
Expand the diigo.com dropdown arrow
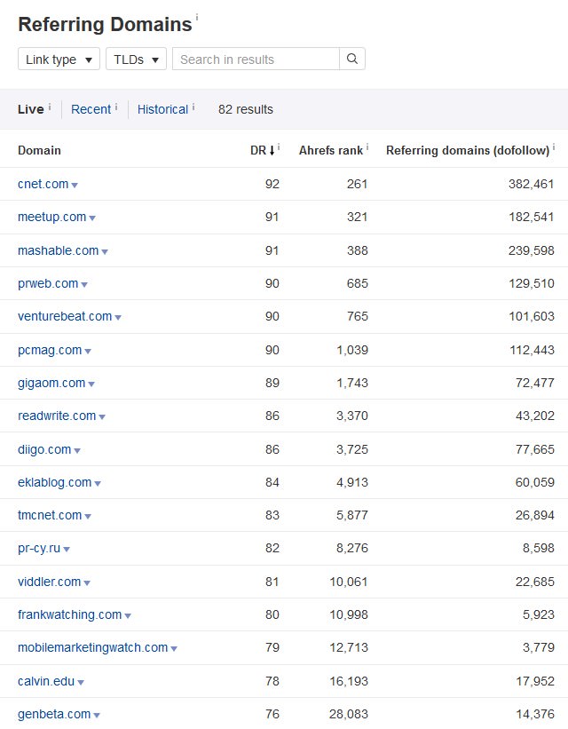[x=77, y=450]
